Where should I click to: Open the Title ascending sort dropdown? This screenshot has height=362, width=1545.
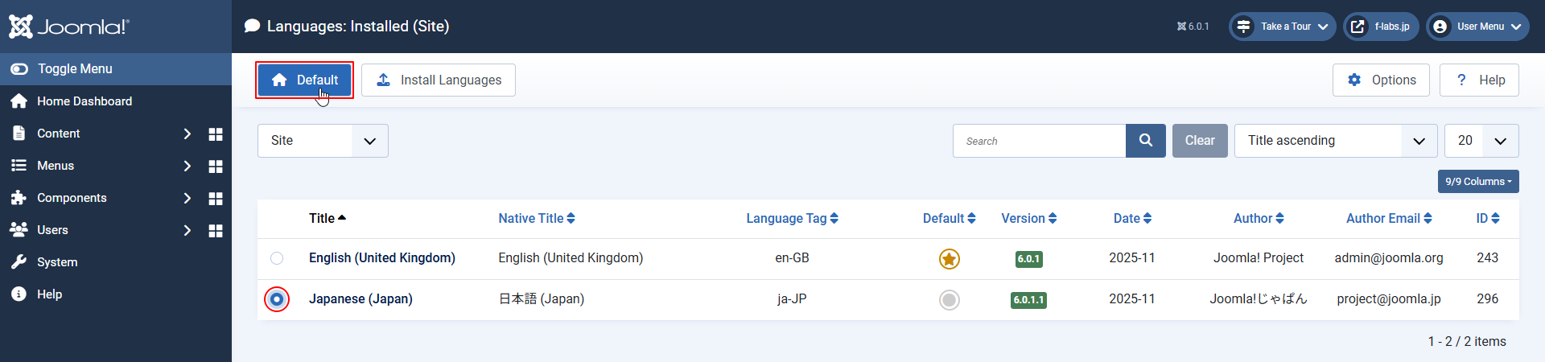[x=1336, y=141]
